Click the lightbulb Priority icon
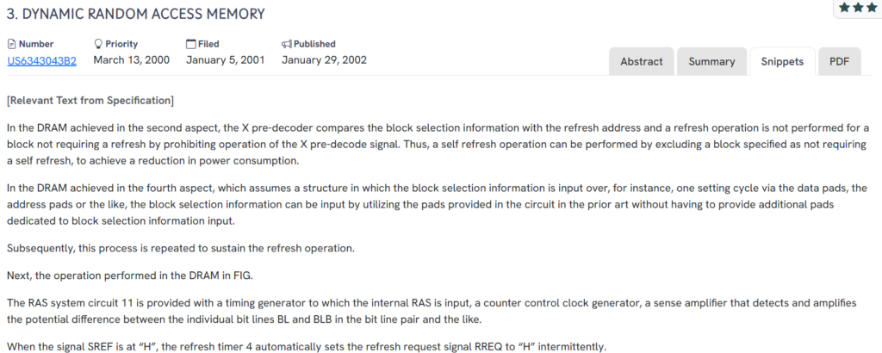882x353 pixels. coord(98,44)
